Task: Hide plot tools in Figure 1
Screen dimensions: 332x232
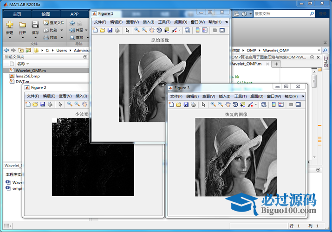Action: 215,30
